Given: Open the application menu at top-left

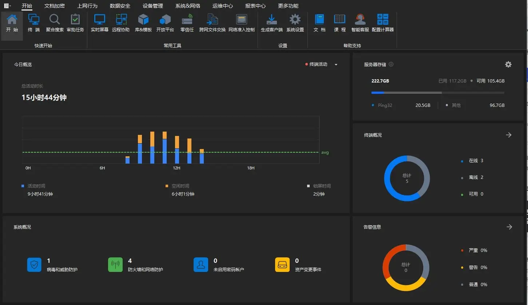Looking at the screenshot, I should point(7,6).
